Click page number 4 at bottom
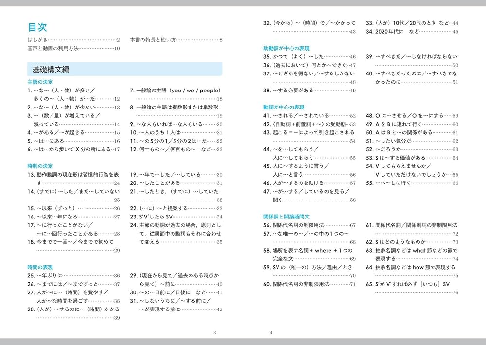Image resolution: width=486 pixels, height=345 pixels. coord(271,333)
